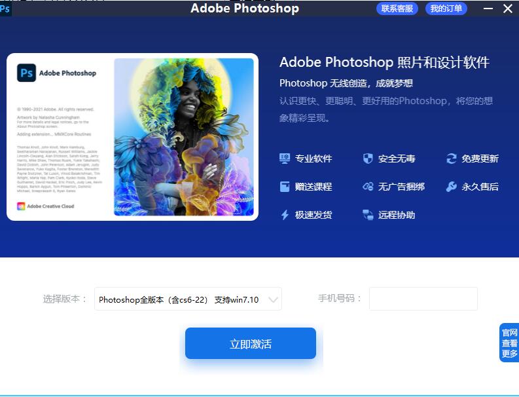This screenshot has height=397, width=519.
Task: Click the 免费更新 refresh icon
Action: click(451, 159)
